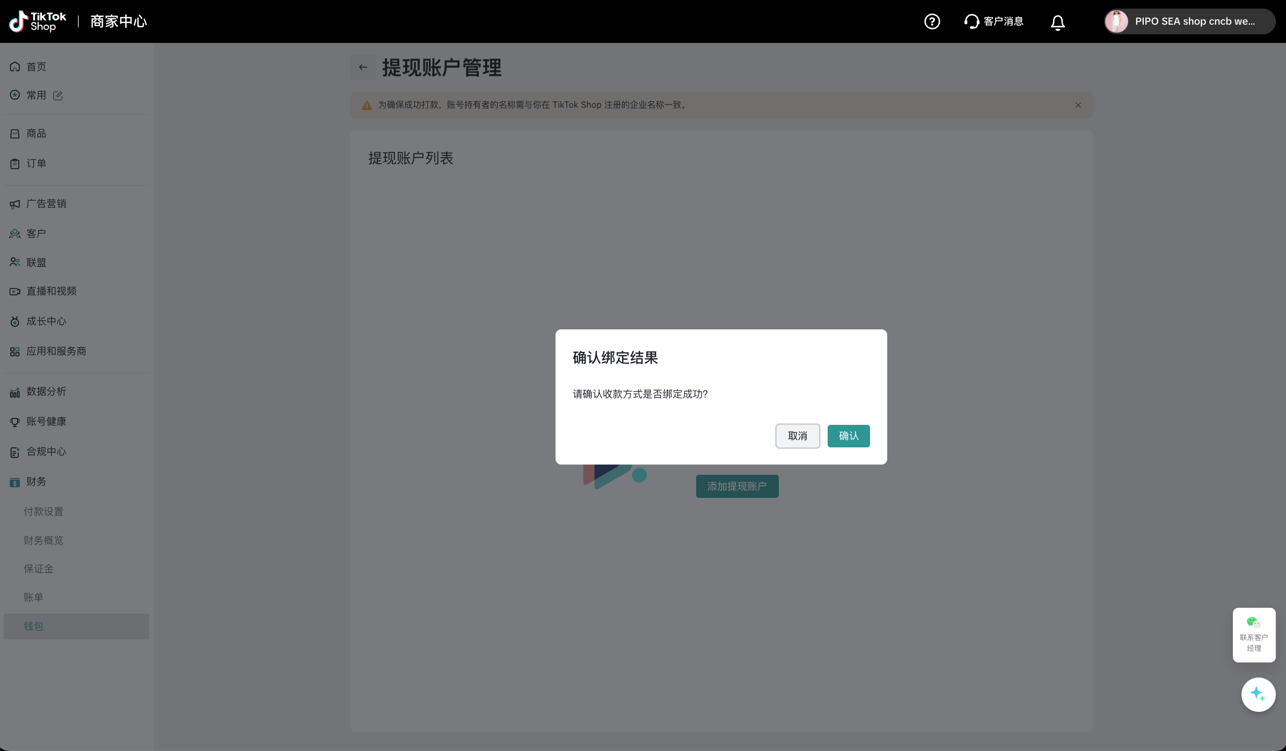
Task: Open Deposit (保证金) submenu item
Action: click(x=38, y=569)
